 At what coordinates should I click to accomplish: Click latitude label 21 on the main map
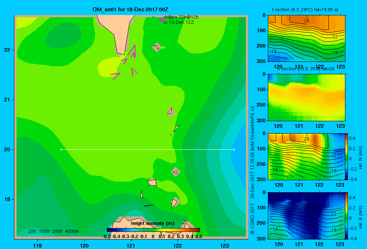[7, 100]
